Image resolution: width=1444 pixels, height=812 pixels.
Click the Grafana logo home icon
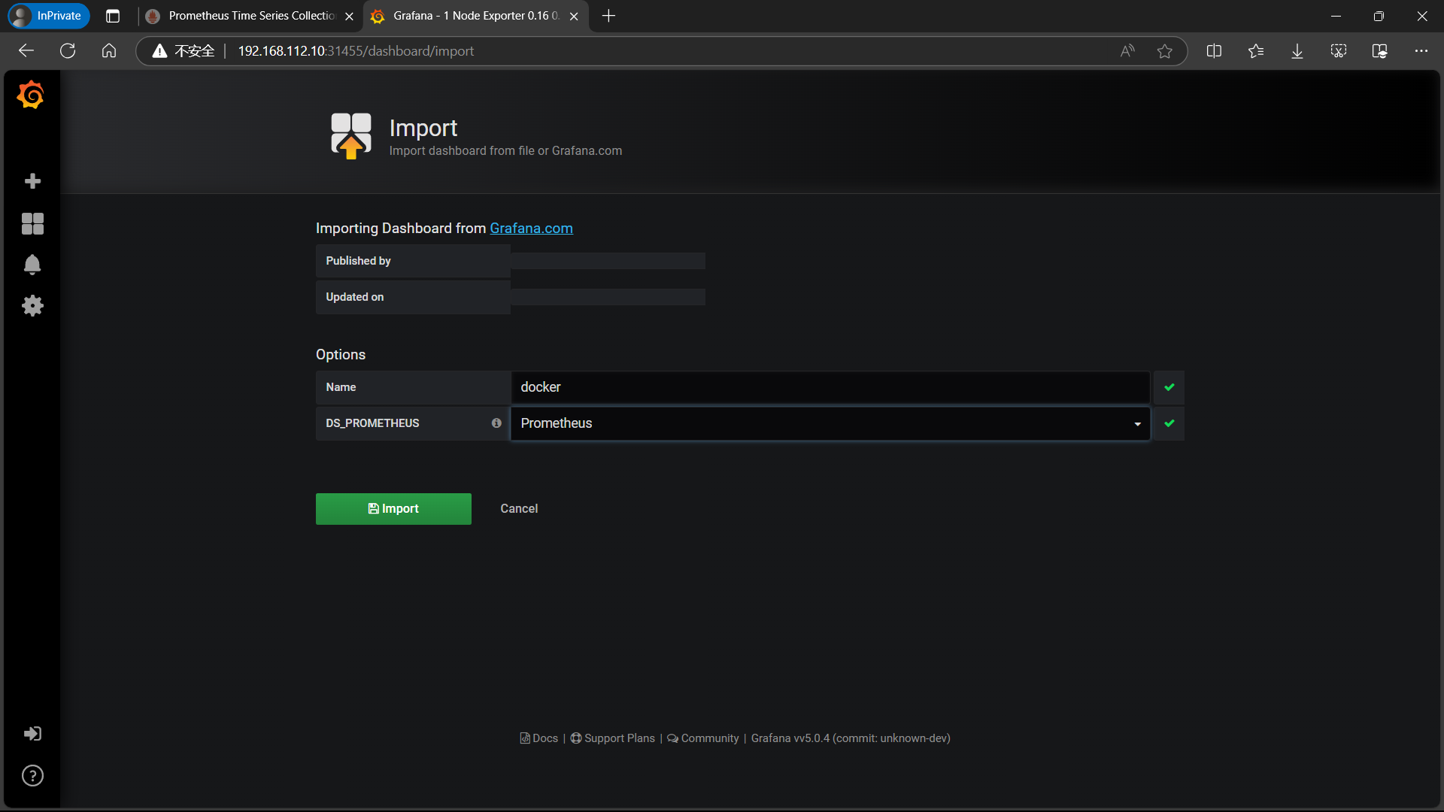pyautogui.click(x=31, y=95)
